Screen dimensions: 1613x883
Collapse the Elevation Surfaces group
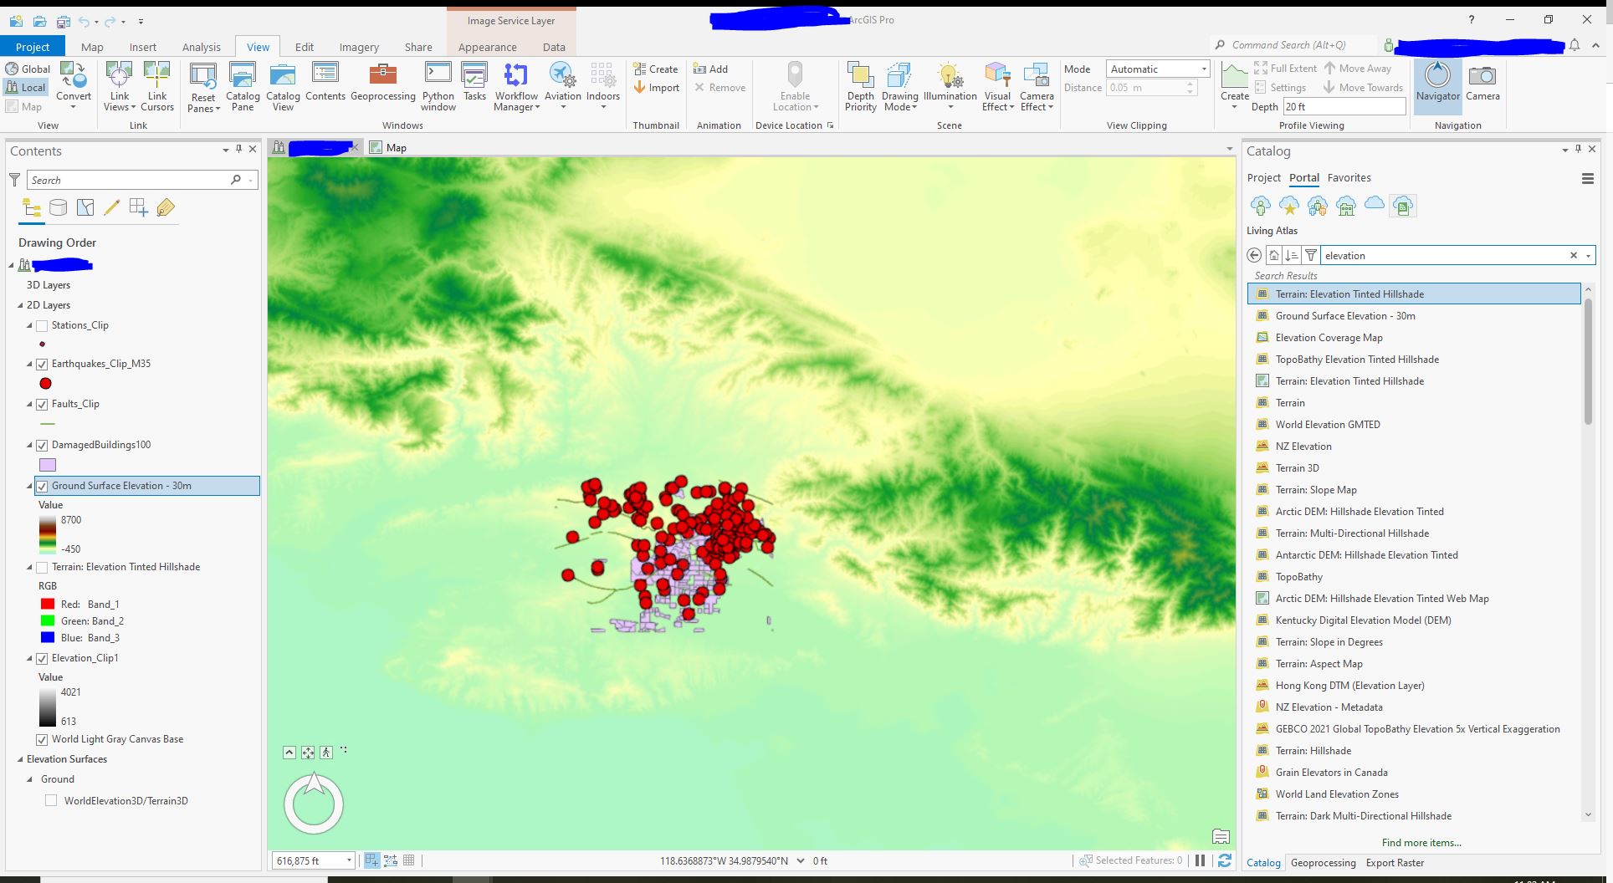click(20, 759)
